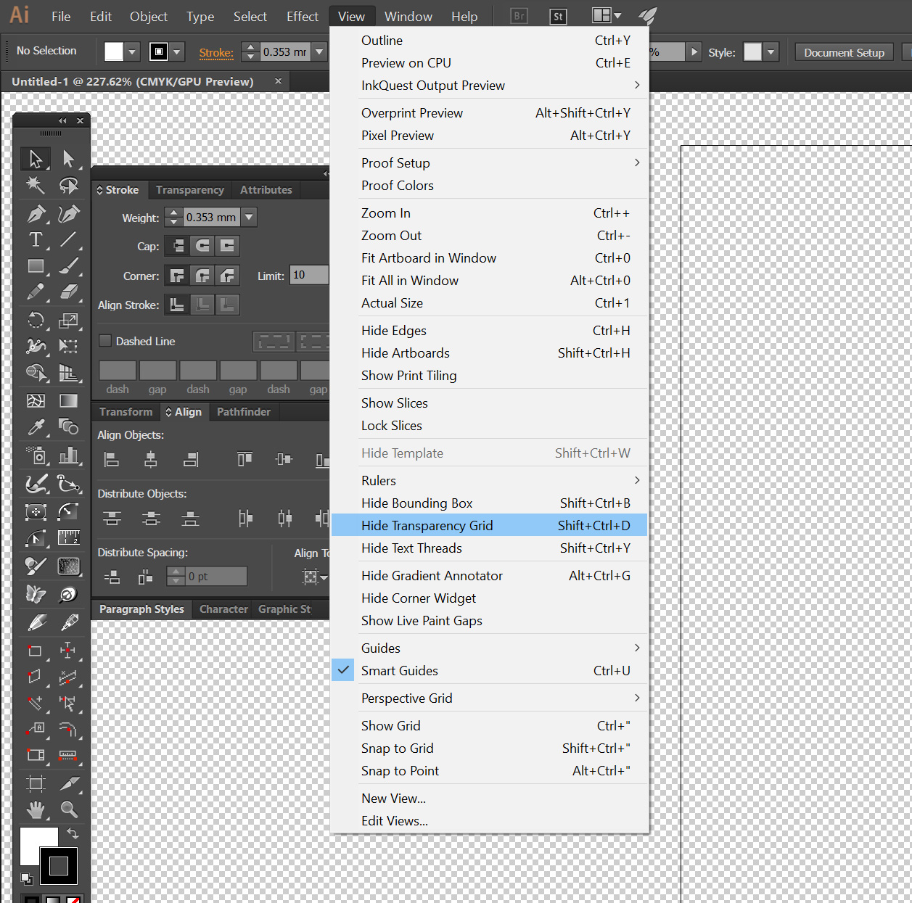Open the fill color dropdown arrow
The image size is (912, 903).
click(132, 52)
